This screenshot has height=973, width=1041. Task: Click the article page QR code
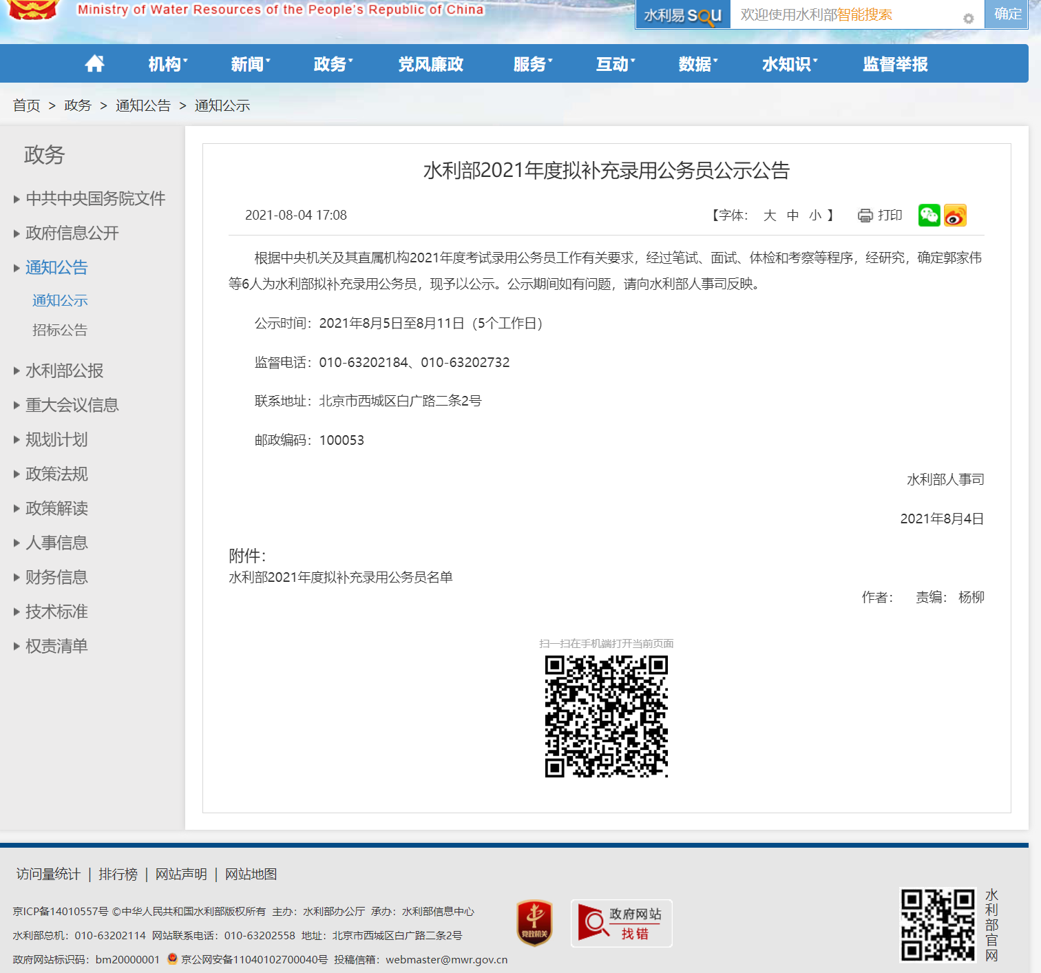[606, 716]
